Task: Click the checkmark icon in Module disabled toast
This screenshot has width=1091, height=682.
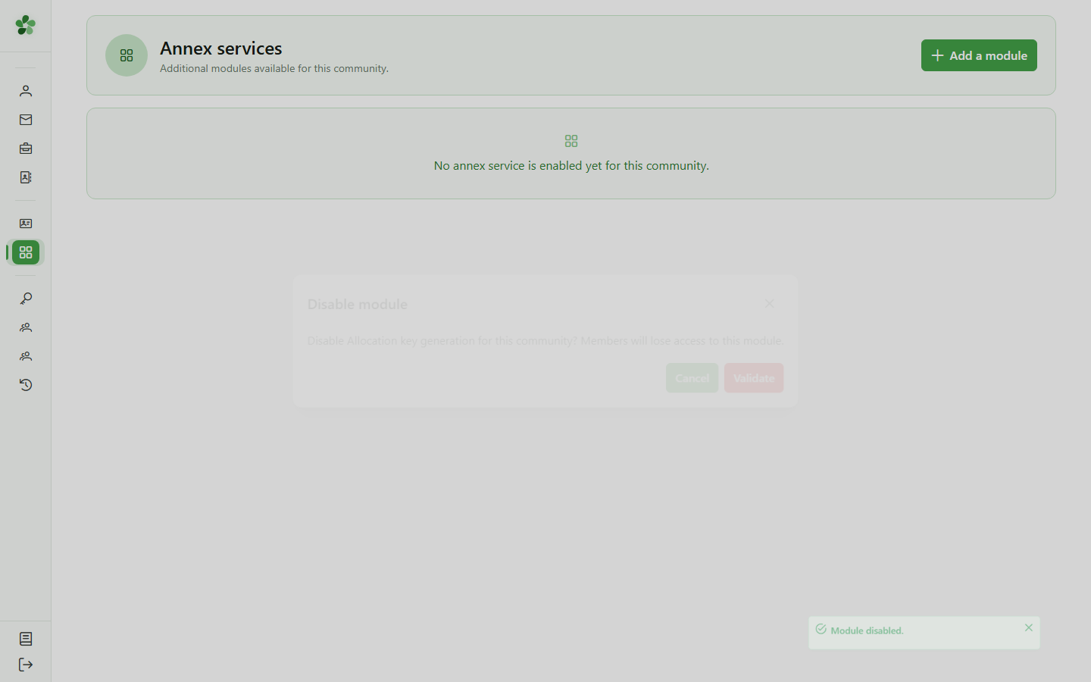Action: [821, 629]
